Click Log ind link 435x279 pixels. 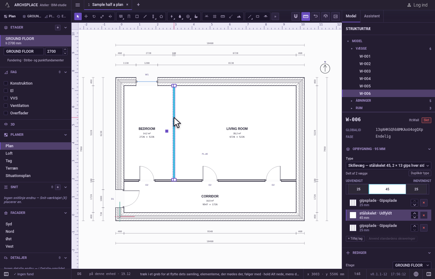point(417,5)
